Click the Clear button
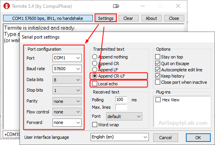The height and width of the screenshot is (145, 215). pos(128,18)
